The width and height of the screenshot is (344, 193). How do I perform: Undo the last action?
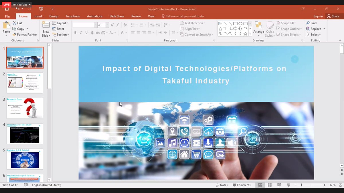tap(17, 9)
